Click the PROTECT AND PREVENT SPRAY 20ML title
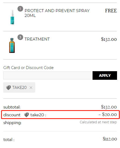The image size is (120, 148). (x=57, y=13)
